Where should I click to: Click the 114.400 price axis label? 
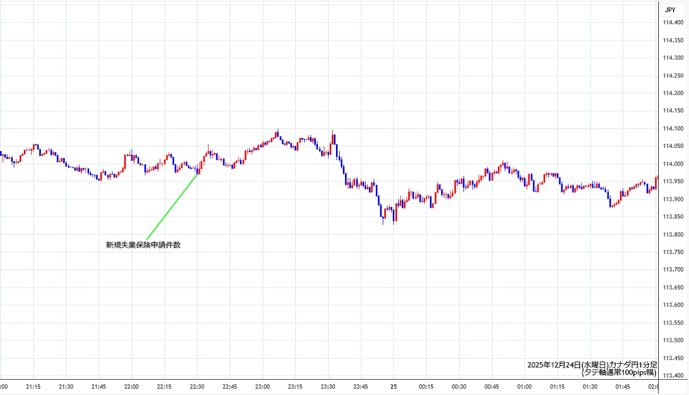[673, 22]
